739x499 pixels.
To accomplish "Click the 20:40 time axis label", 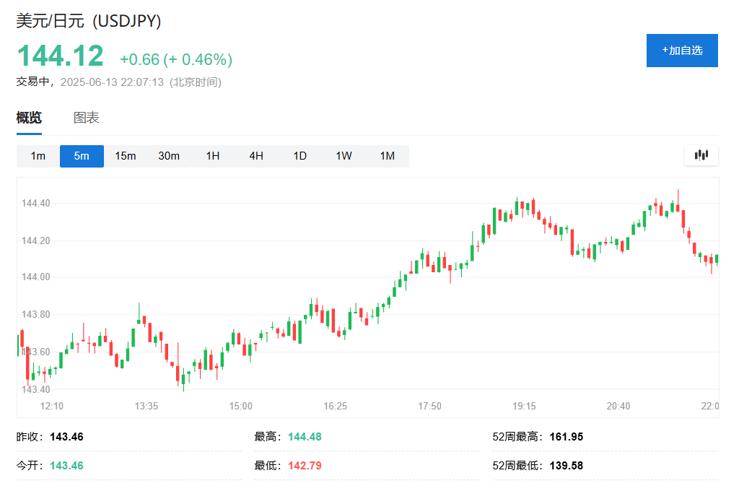I will pyautogui.click(x=618, y=406).
